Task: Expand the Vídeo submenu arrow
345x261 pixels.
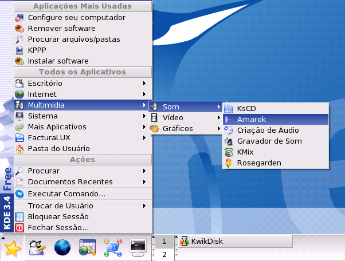Action: pyautogui.click(x=219, y=118)
